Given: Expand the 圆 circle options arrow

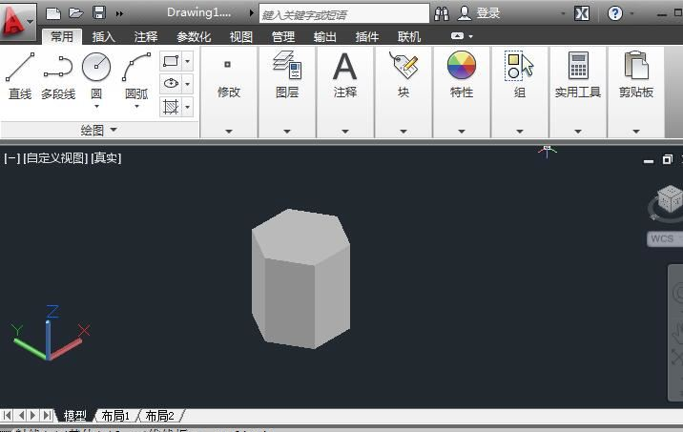Looking at the screenshot, I should click(x=96, y=106).
